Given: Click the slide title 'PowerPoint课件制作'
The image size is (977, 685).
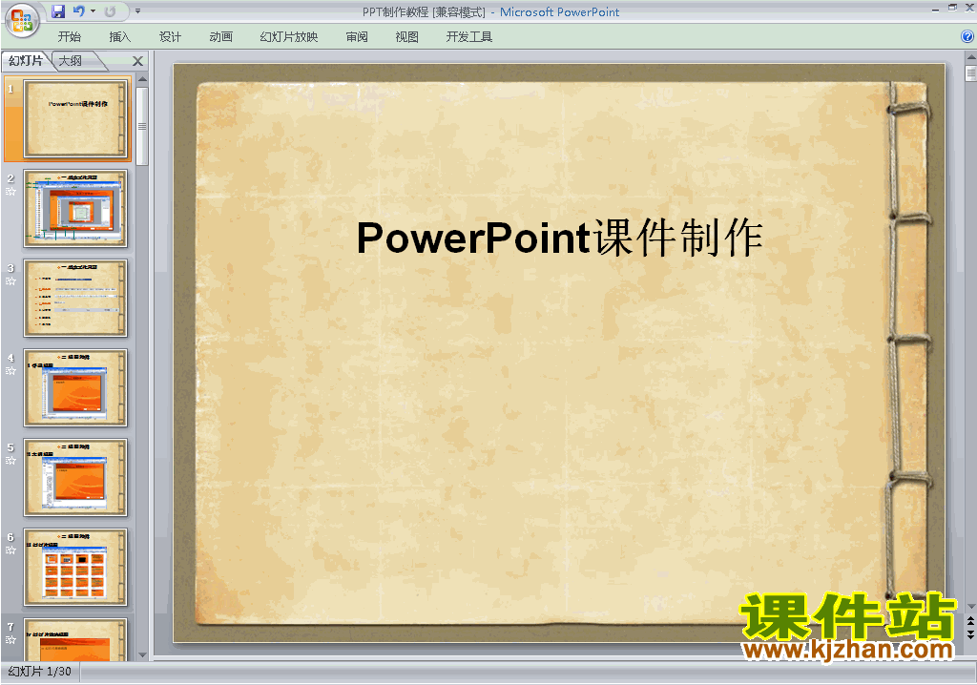Looking at the screenshot, I should pyautogui.click(x=559, y=239).
